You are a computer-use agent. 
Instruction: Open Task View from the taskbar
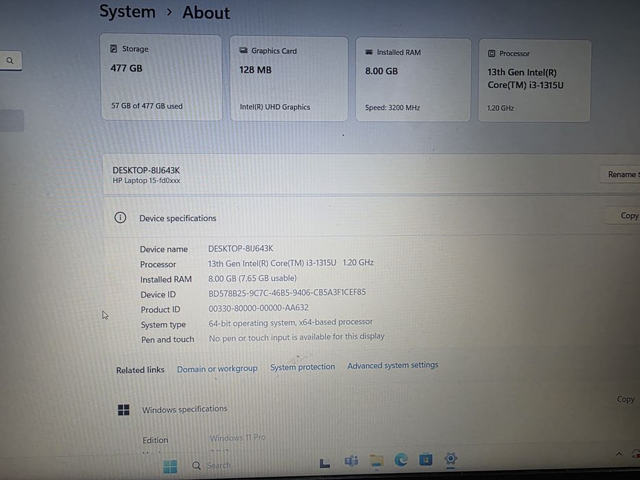[x=324, y=463]
